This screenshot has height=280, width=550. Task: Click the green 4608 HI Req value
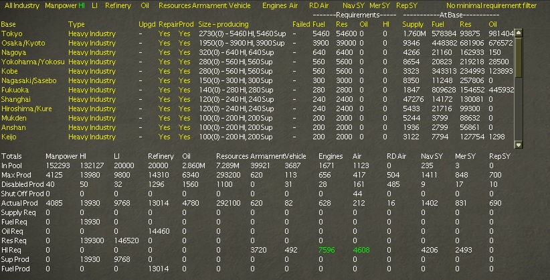pos(361,250)
